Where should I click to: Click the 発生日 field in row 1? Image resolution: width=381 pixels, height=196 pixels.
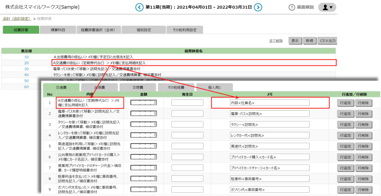pyautogui.click(x=188, y=103)
